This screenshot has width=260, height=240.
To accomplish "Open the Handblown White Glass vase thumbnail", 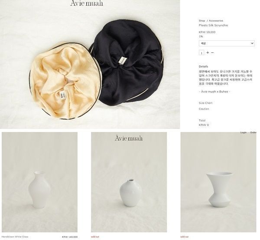I will tap(39, 182).
